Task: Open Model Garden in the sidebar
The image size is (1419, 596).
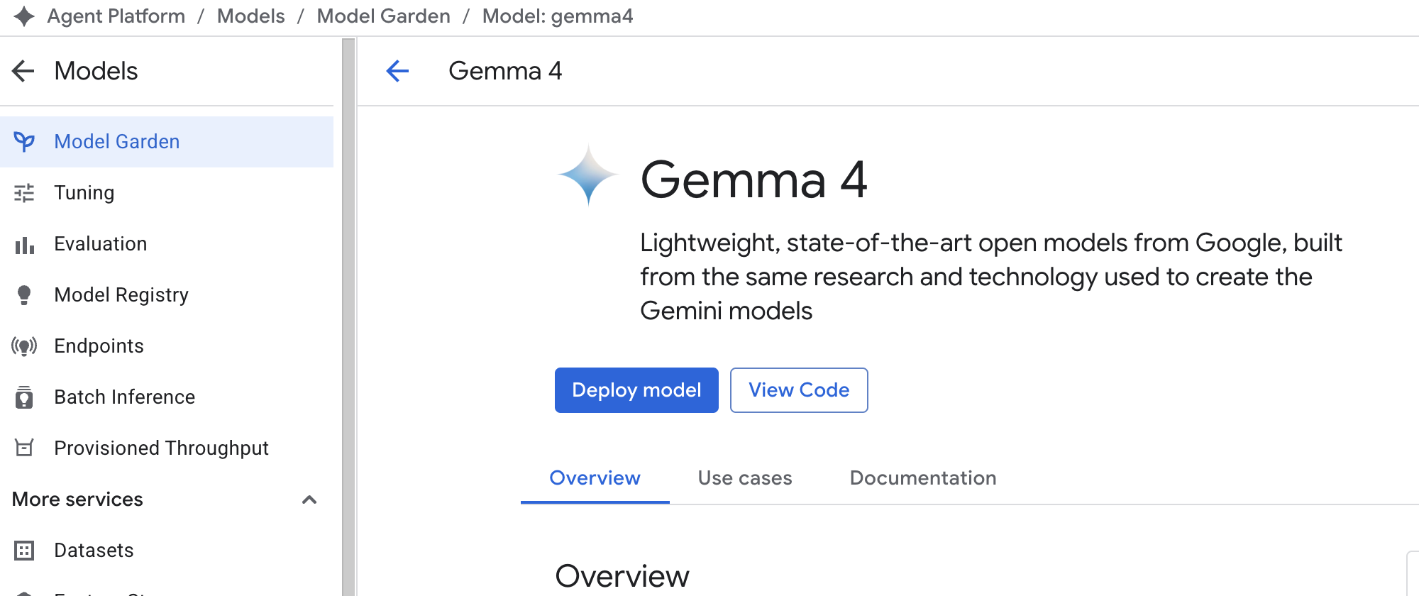Action: pos(167,142)
